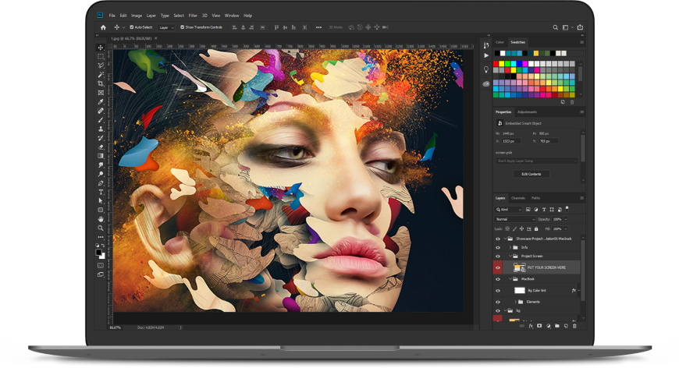Click the Edit Contents button
The height and width of the screenshot is (368, 679).
pos(531,174)
